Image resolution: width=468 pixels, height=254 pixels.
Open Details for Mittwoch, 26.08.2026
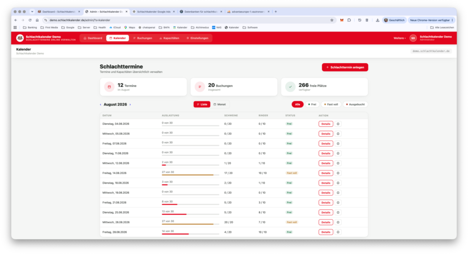click(x=325, y=222)
